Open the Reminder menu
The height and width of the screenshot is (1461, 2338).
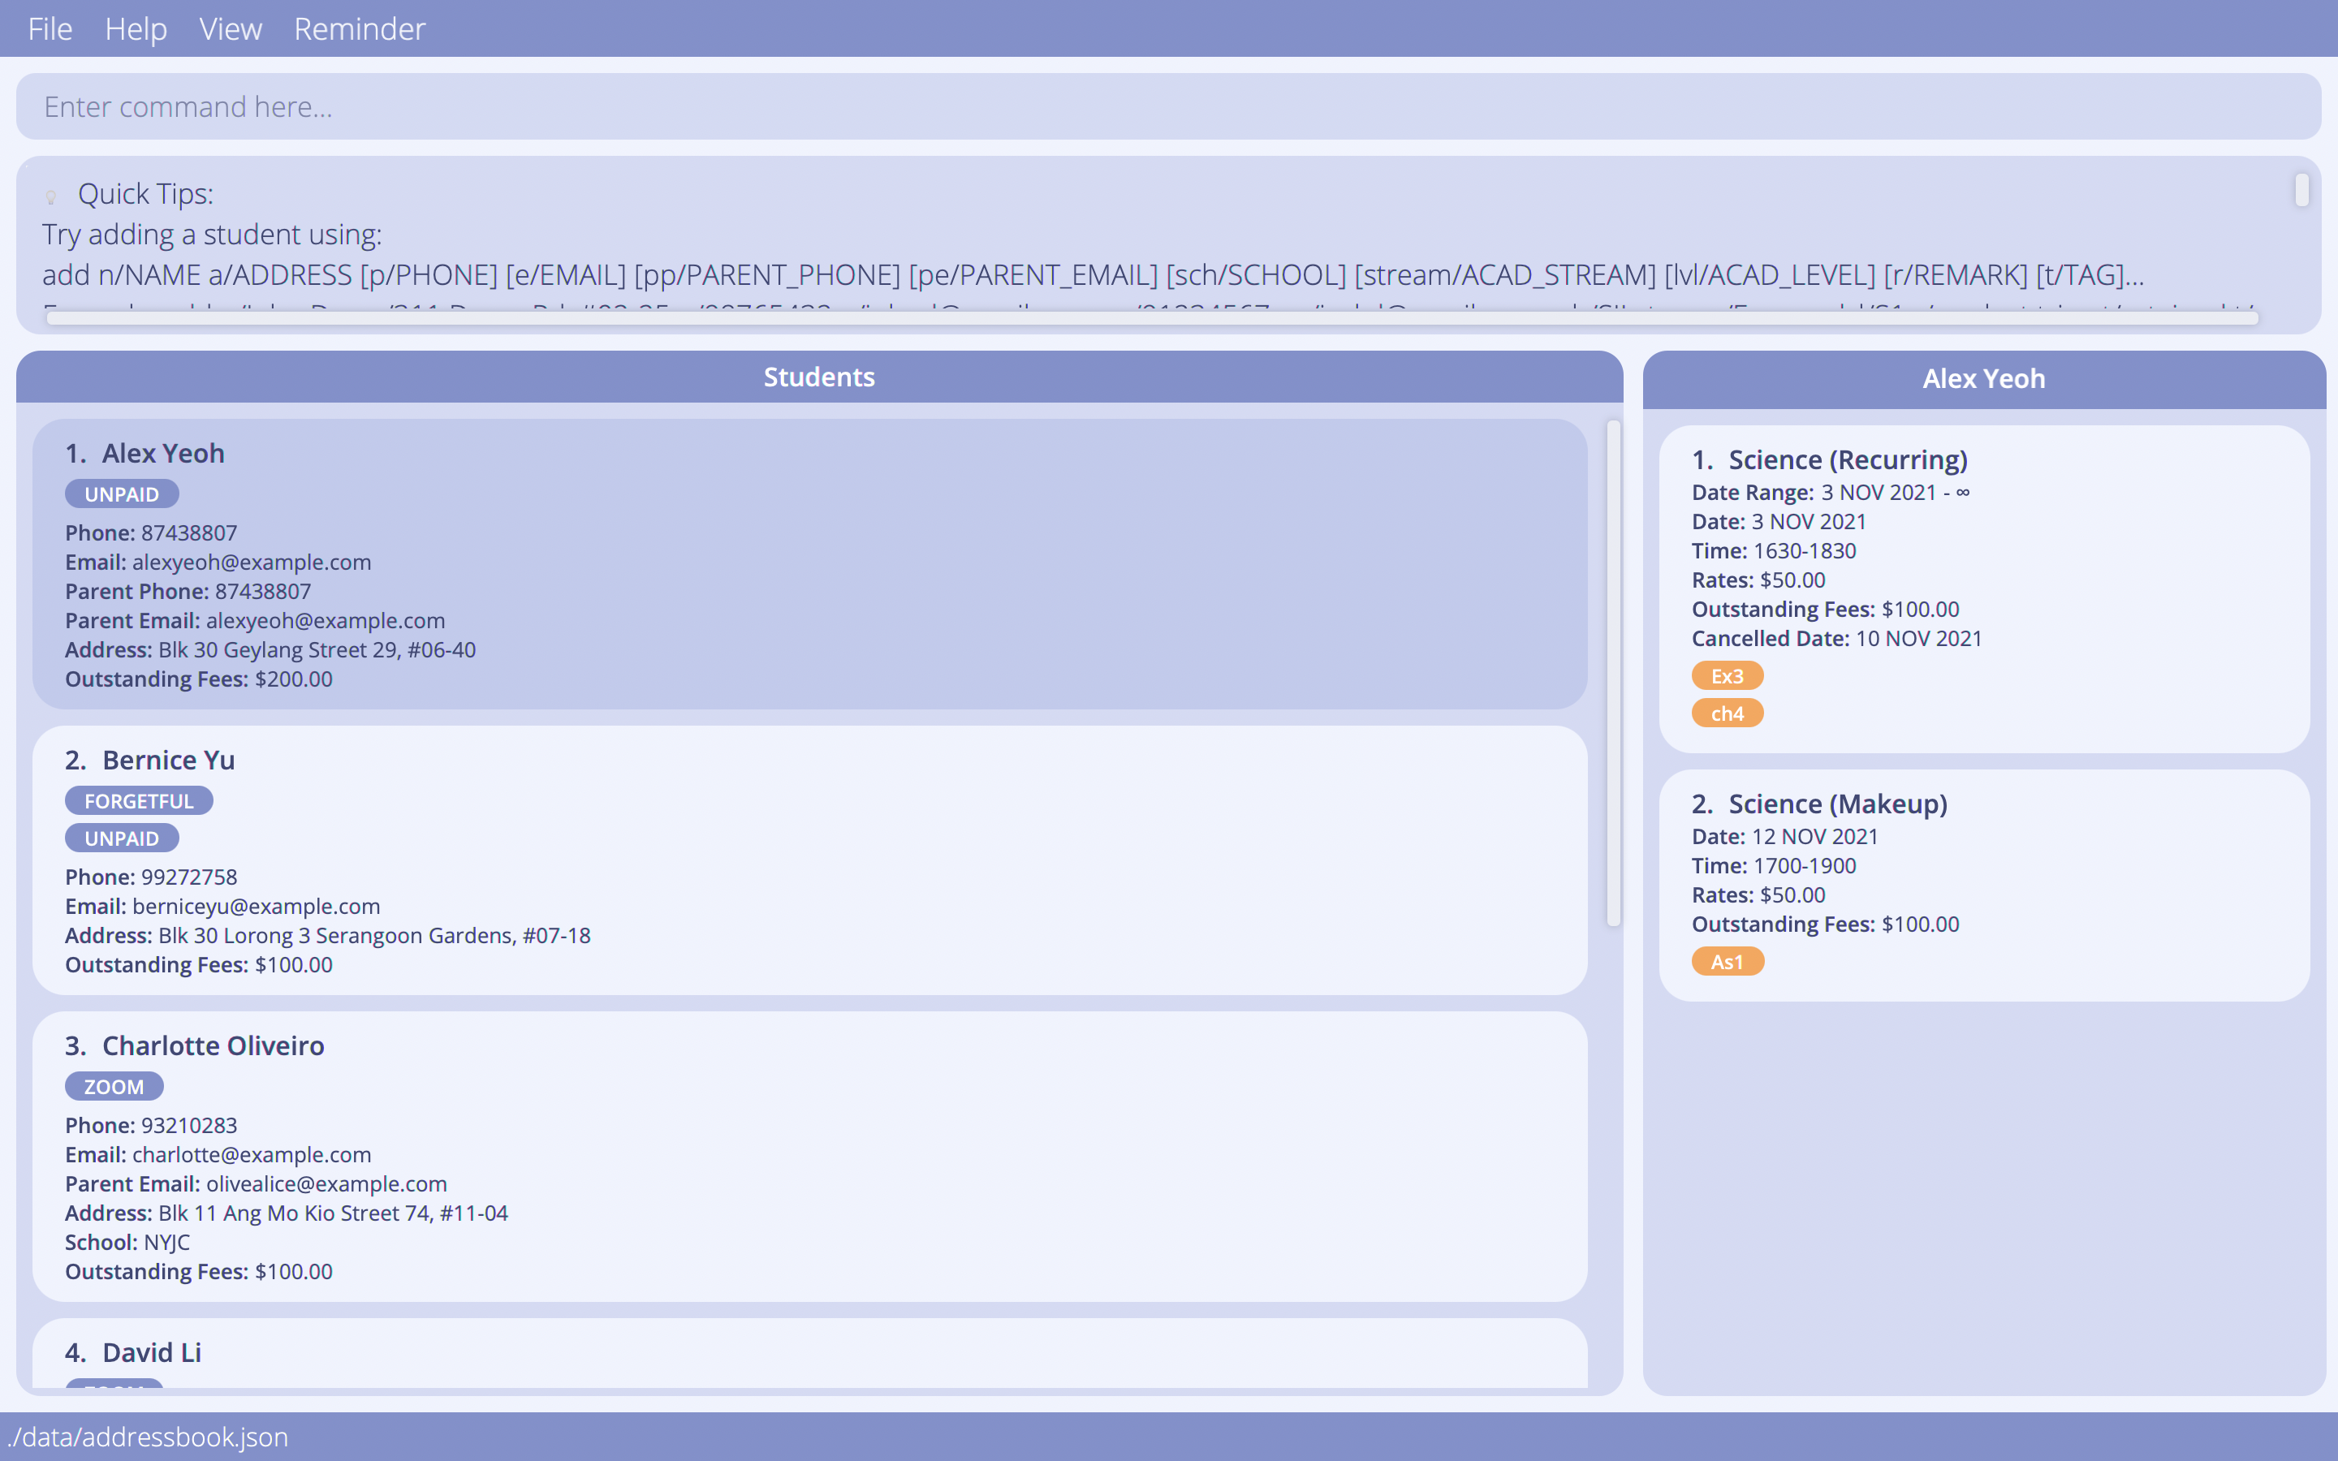[360, 29]
